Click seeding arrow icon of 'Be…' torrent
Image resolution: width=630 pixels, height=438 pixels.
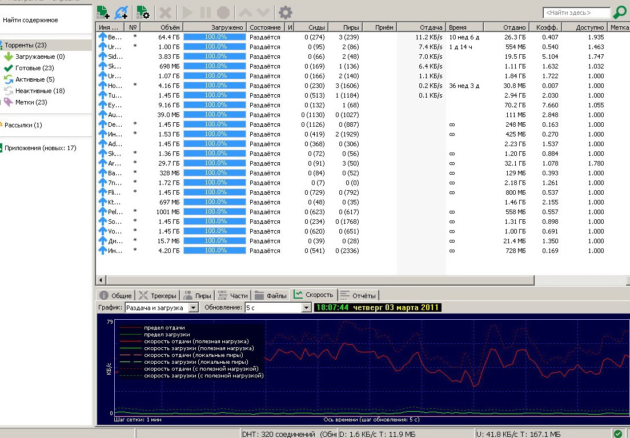point(102,37)
